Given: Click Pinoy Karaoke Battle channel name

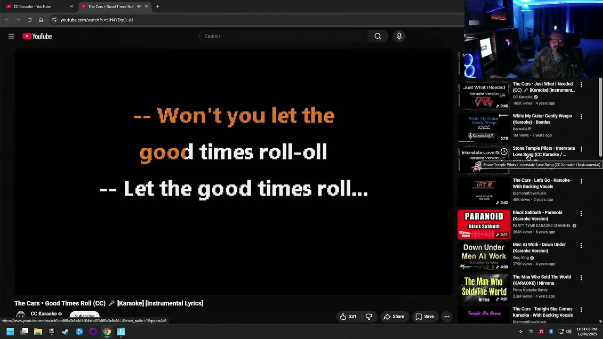Looking at the screenshot, I should (x=530, y=290).
